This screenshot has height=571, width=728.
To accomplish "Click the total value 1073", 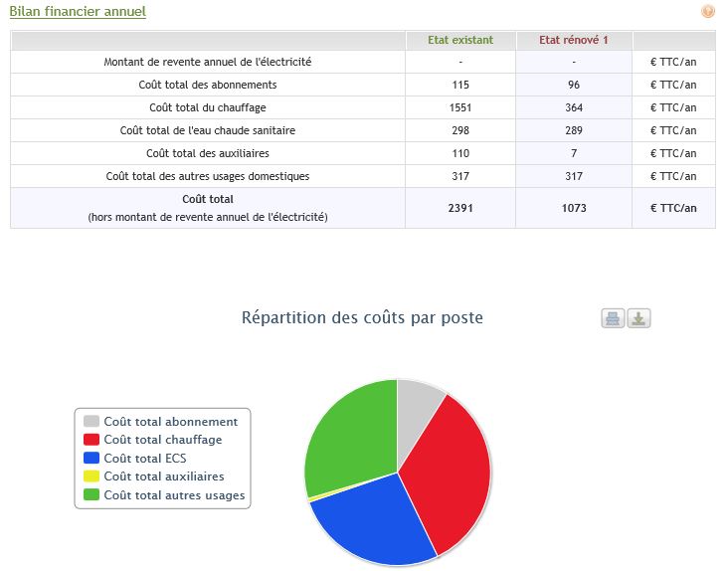I will [574, 208].
